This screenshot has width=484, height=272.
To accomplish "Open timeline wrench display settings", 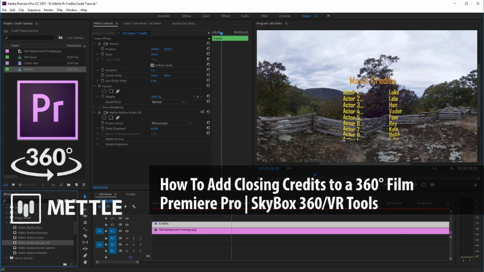I will (x=133, y=207).
